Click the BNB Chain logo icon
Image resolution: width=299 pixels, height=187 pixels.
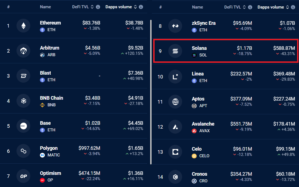(x=23, y=101)
